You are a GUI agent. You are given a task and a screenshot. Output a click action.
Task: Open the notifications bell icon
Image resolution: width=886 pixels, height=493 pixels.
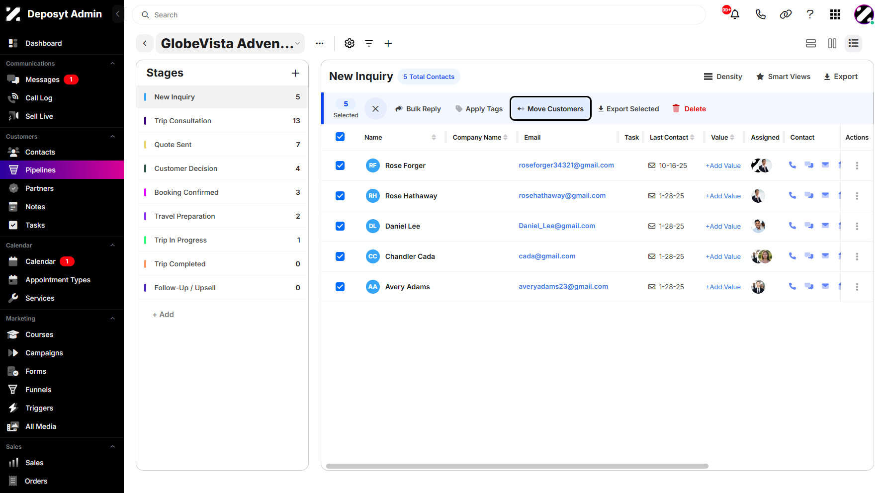(735, 14)
